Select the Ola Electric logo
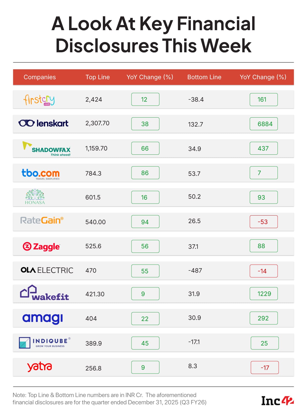The height and width of the screenshot is (418, 307). click(47, 270)
